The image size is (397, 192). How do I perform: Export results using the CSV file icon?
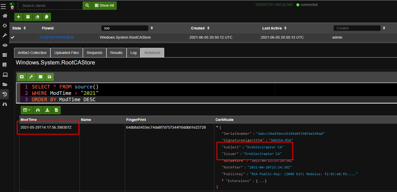tap(56, 110)
